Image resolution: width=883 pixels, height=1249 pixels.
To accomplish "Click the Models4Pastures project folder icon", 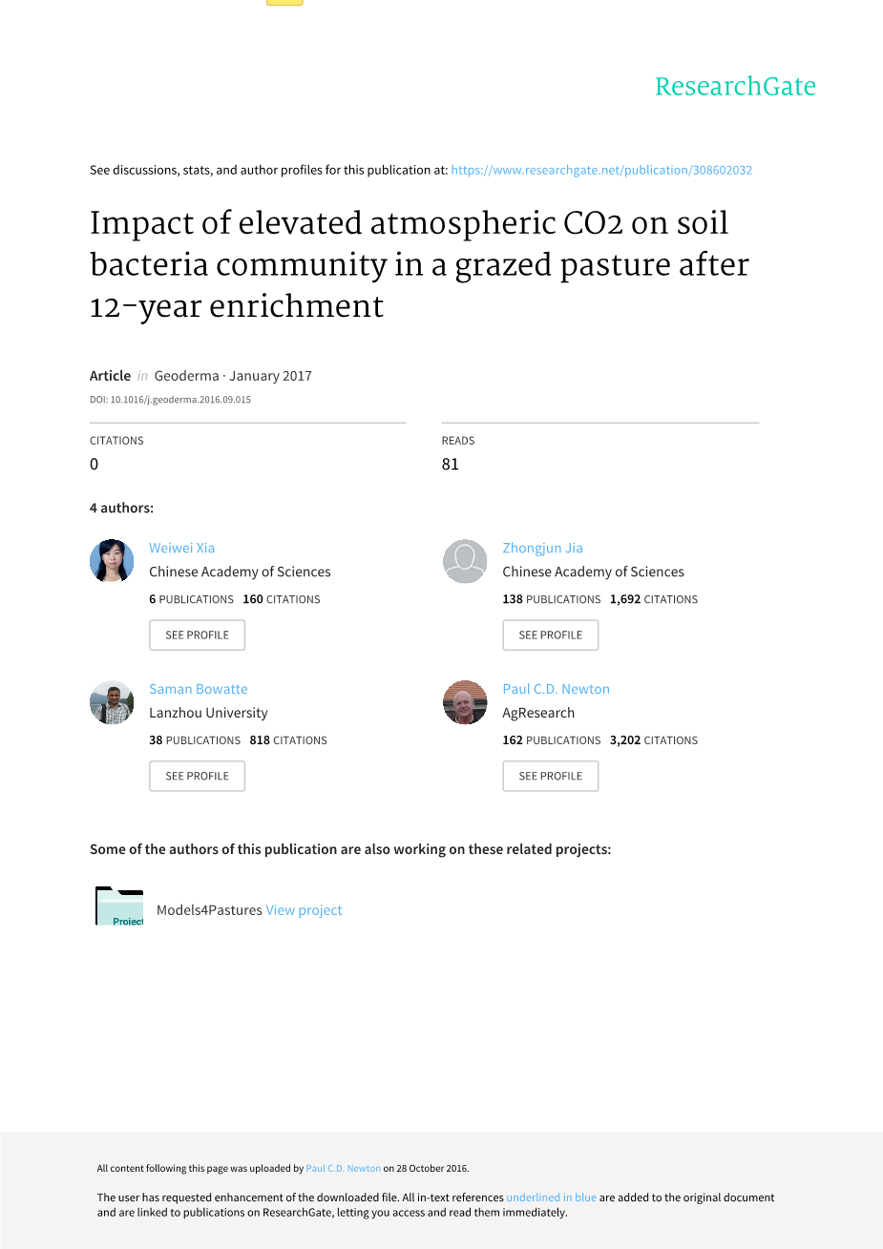I will click(119, 906).
